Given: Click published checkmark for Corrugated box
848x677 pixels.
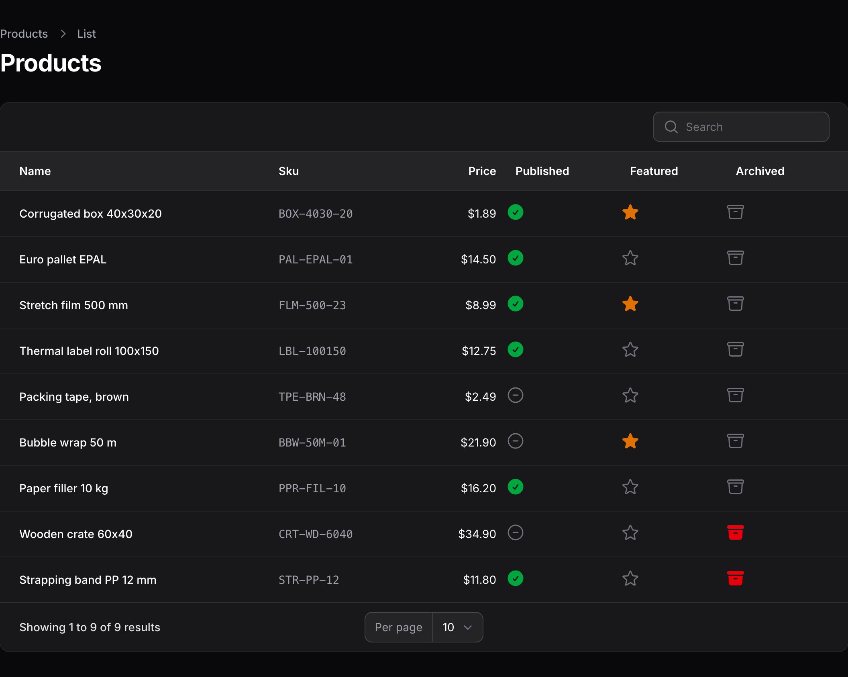Looking at the screenshot, I should 515,212.
